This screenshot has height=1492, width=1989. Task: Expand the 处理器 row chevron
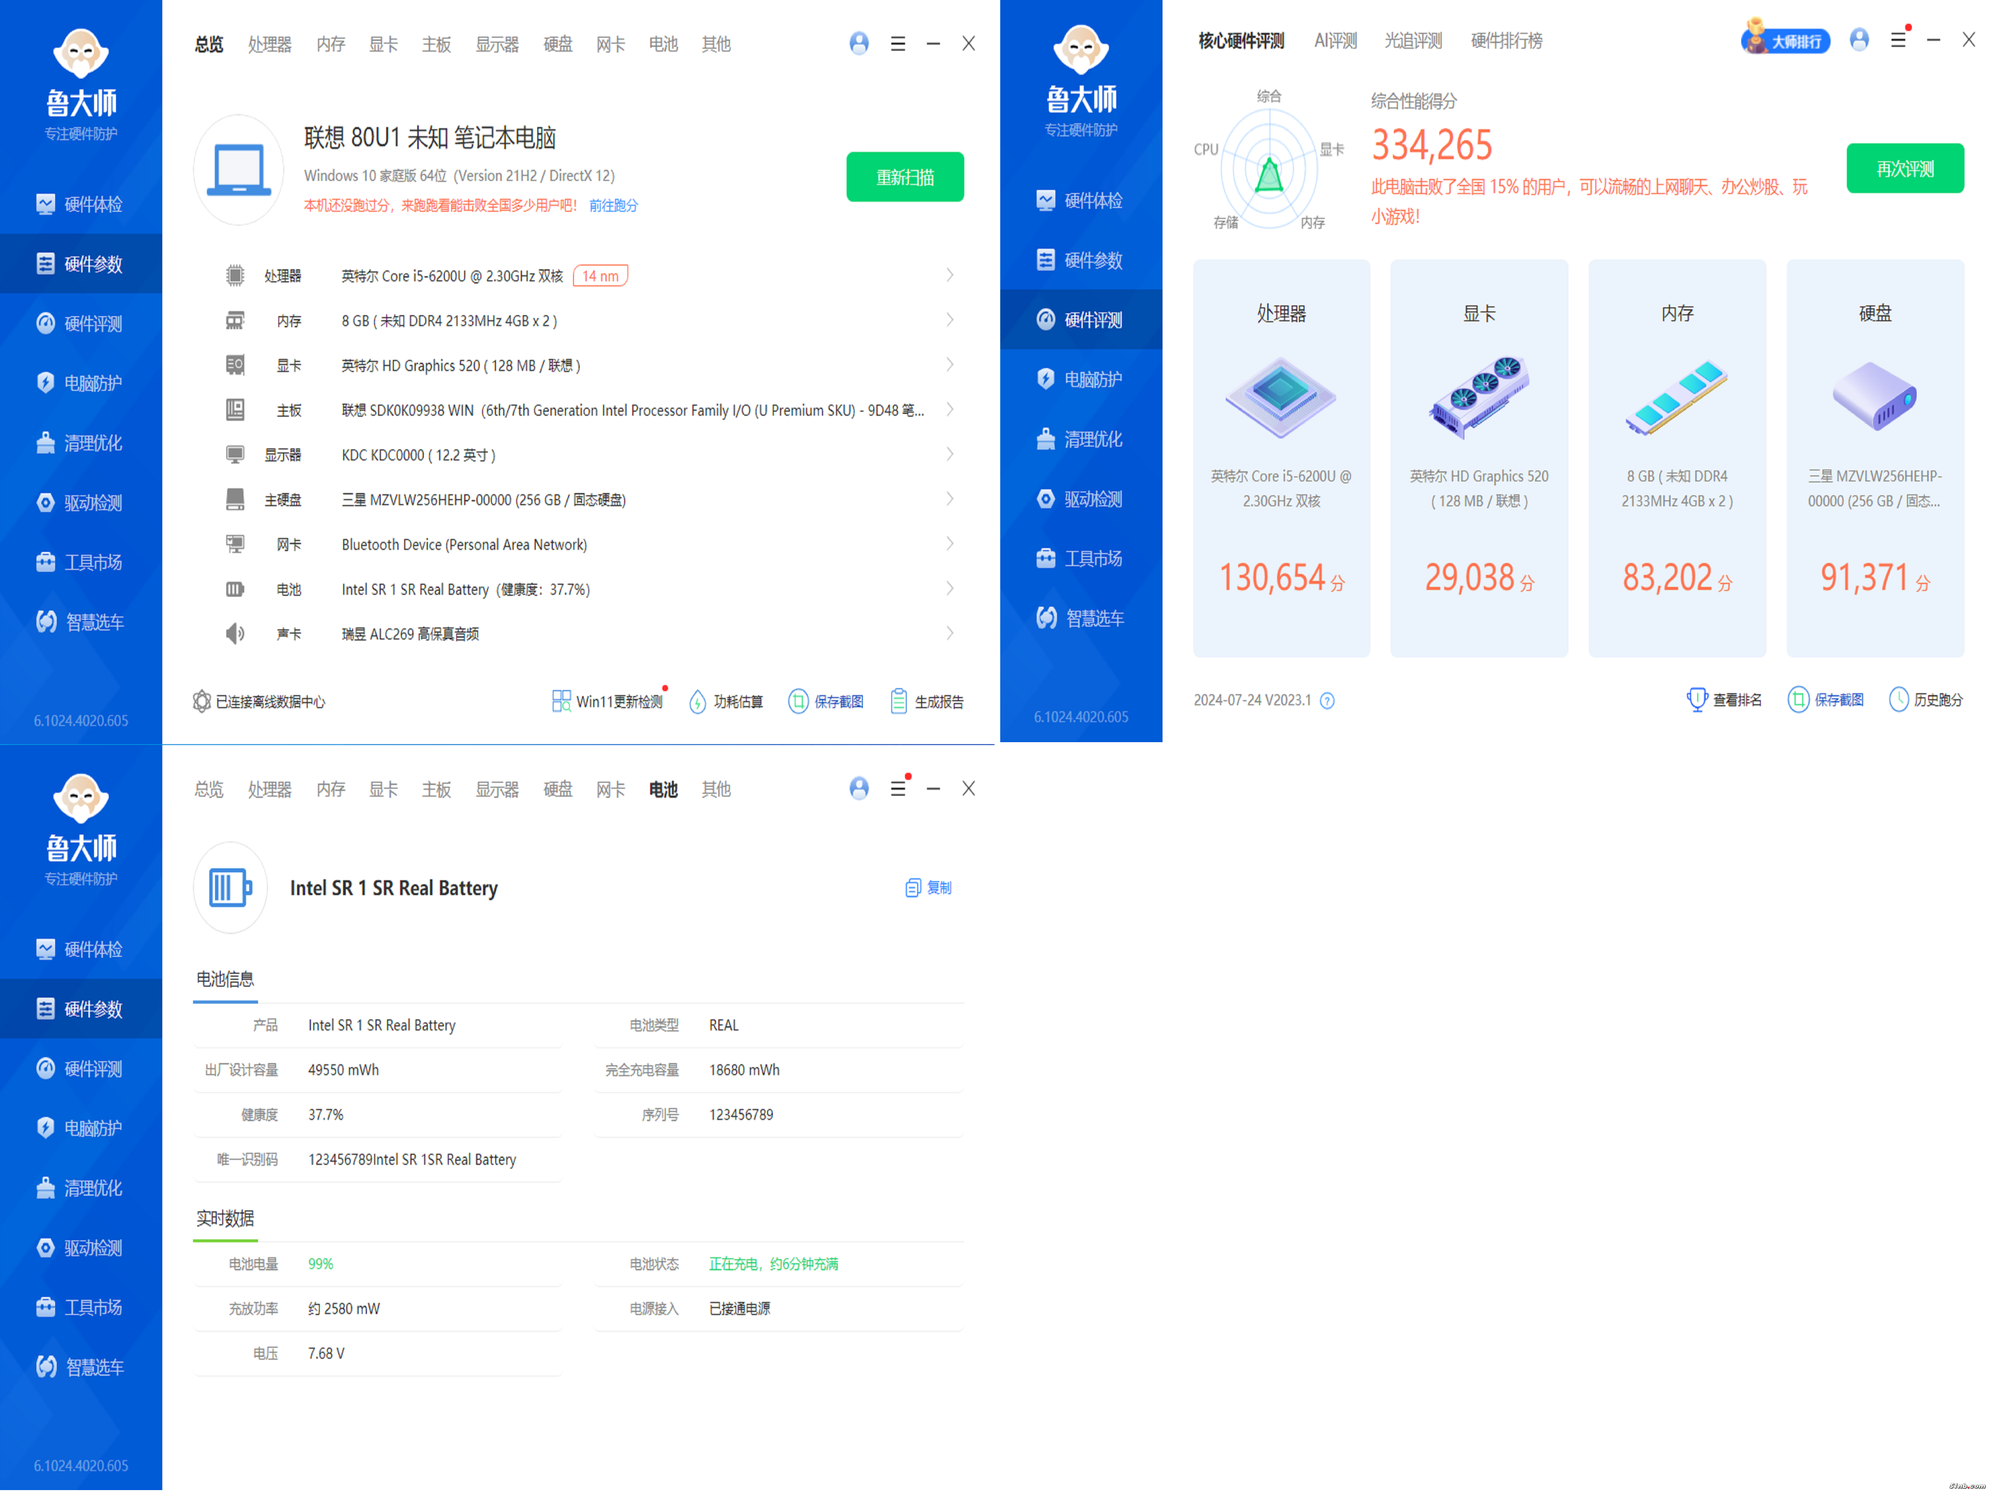tap(950, 275)
